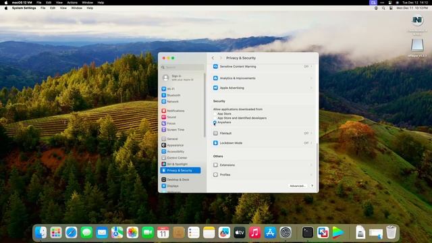Open Messages from the Dock

(86, 232)
